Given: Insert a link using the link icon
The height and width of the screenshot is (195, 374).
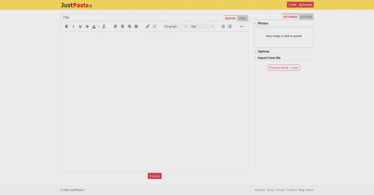Looking at the screenshot, I should [148, 26].
